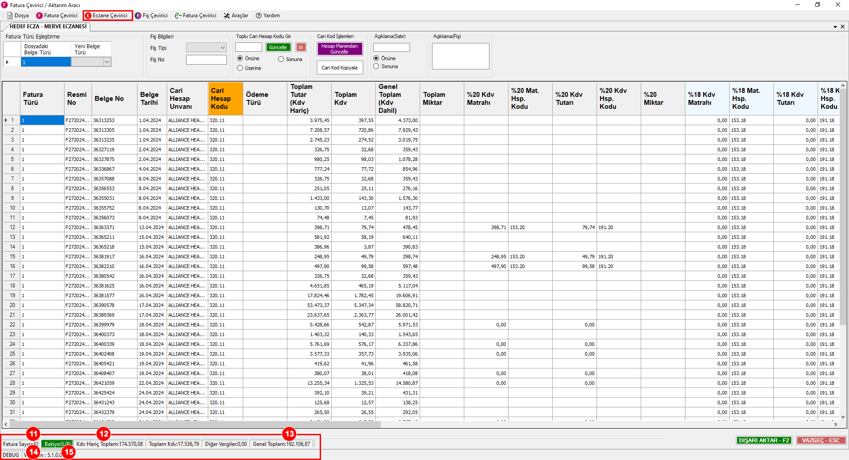Click belge no cell 36363371
The height and width of the screenshot is (460, 849).
tap(114, 227)
